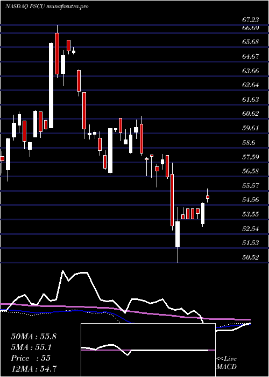Click the '5MA : 55.1' indicator text
The image size is (269, 377).
click(x=32, y=347)
